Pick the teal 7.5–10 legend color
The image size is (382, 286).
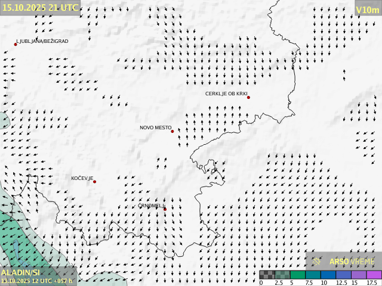(313, 275)
